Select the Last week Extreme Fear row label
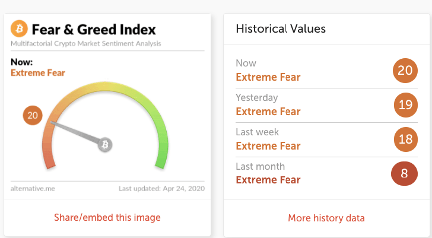 268,145
